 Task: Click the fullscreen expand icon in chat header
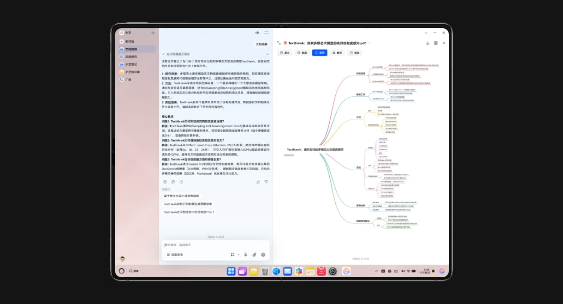click(266, 33)
